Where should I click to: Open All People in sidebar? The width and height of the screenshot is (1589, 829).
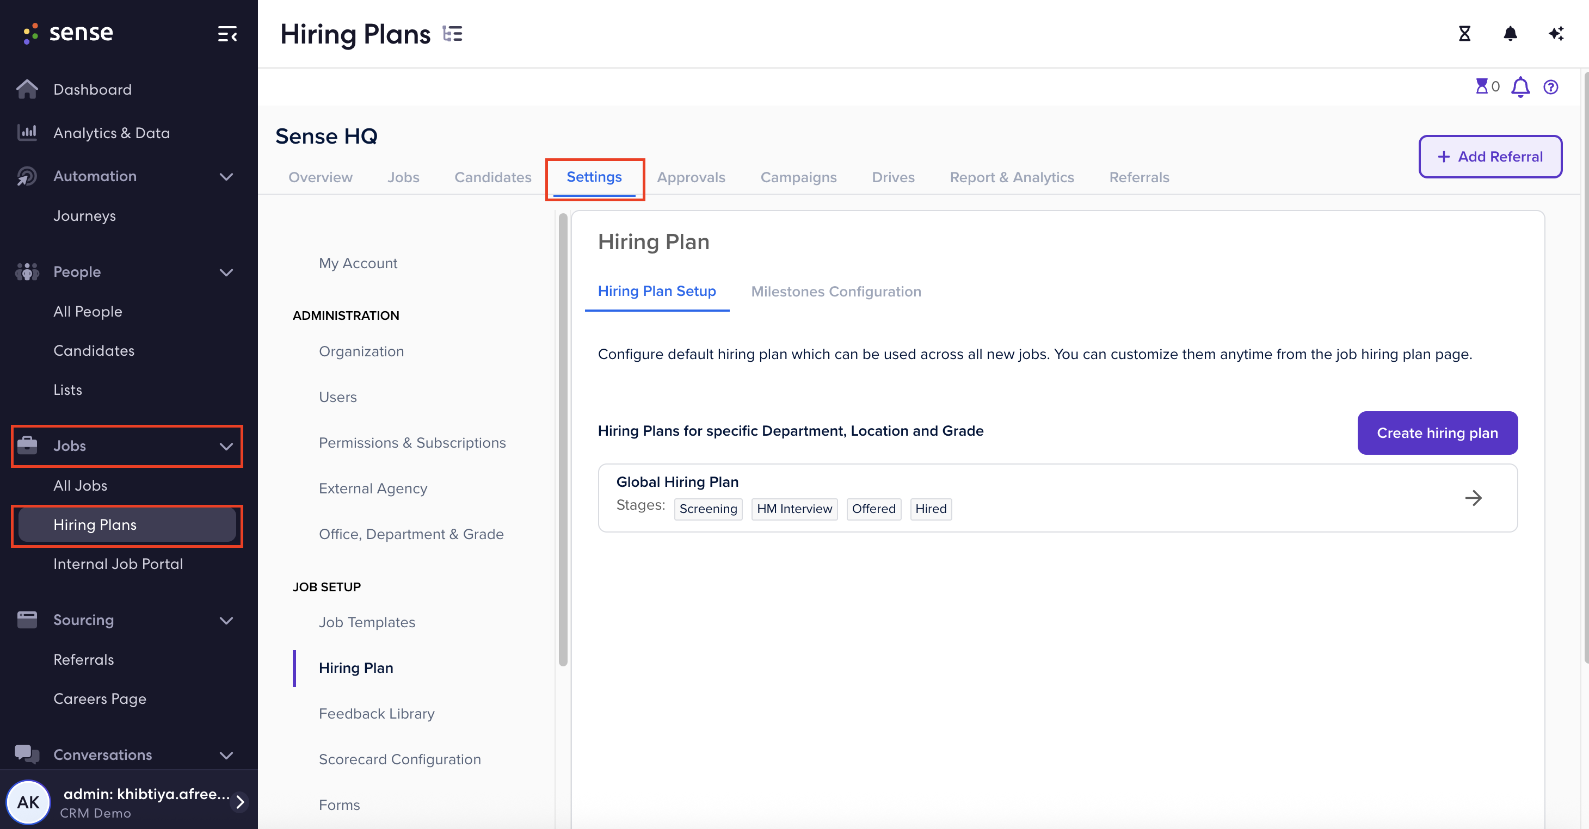pos(88,312)
